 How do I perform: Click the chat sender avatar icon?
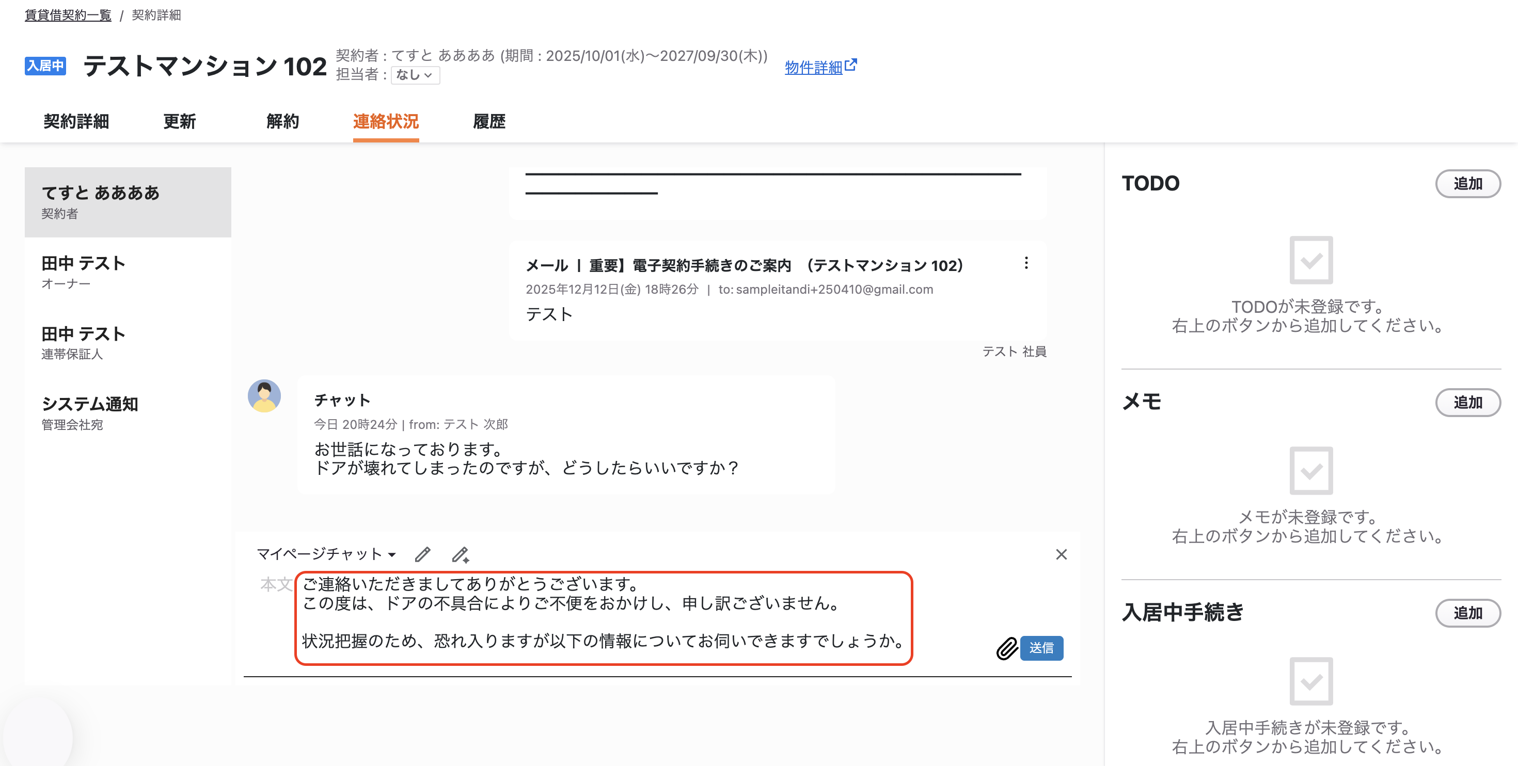click(x=264, y=396)
